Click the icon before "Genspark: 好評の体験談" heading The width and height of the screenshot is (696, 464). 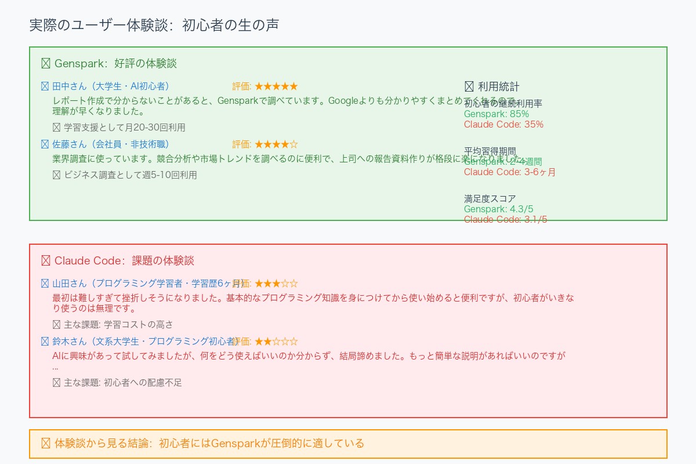point(46,63)
